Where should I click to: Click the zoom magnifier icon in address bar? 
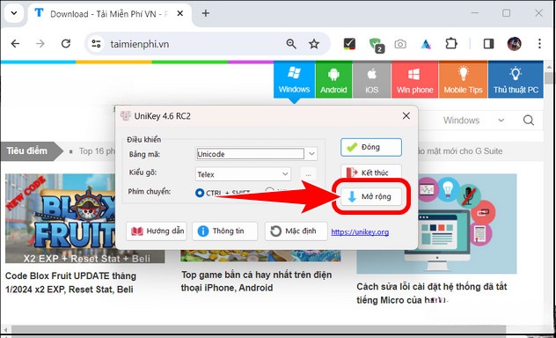(x=291, y=44)
